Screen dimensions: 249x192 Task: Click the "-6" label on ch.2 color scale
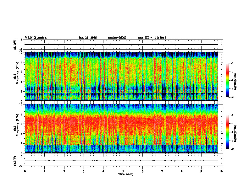[232, 115]
